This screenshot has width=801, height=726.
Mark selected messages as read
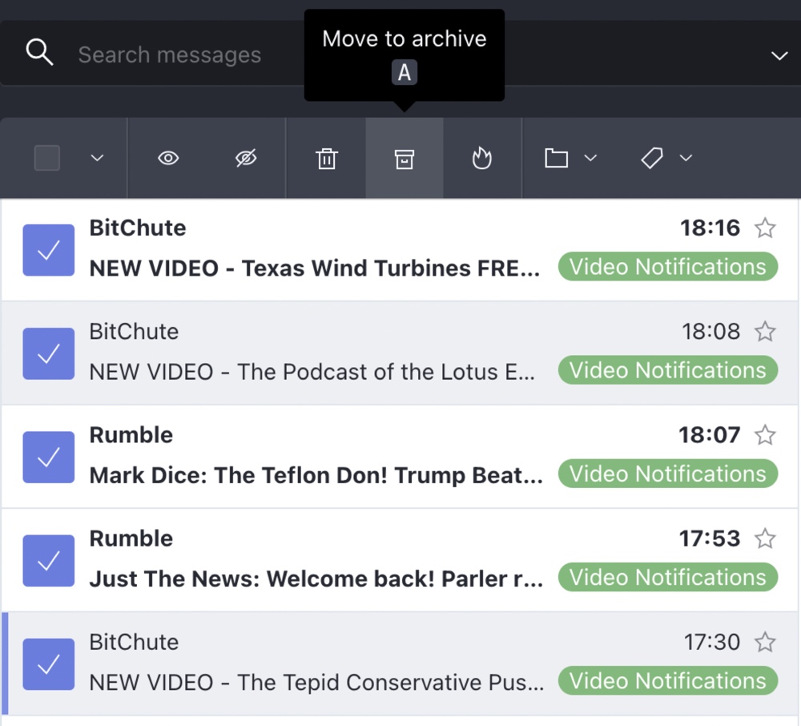(168, 158)
